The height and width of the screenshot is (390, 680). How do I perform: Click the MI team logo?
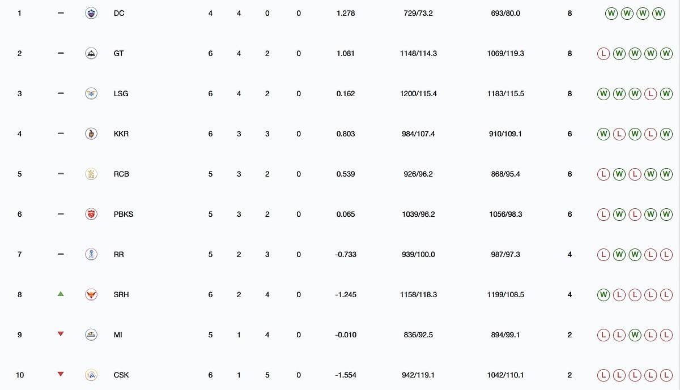(91, 335)
